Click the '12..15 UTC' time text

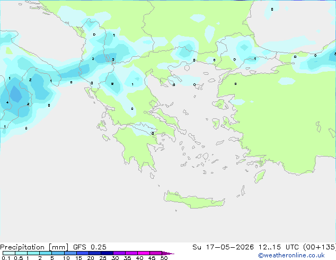[278, 247]
